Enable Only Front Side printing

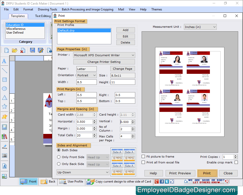click(x=59, y=157)
